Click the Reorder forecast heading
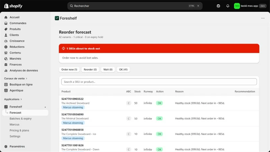Image resolution: width=270 pixels, height=152 pixels. click(75, 32)
